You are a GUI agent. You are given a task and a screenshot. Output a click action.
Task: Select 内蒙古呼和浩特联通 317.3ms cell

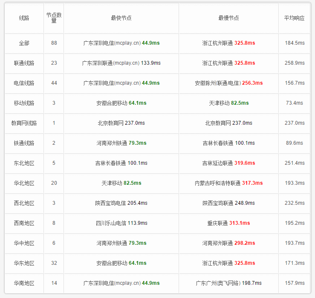point(228,183)
